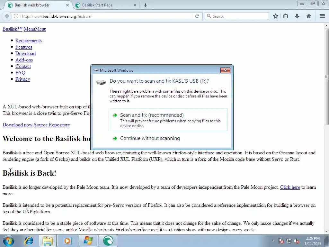Screen dimensions: 329x247
Task: Open the MenuMenu link
Action: [x=35, y=29]
